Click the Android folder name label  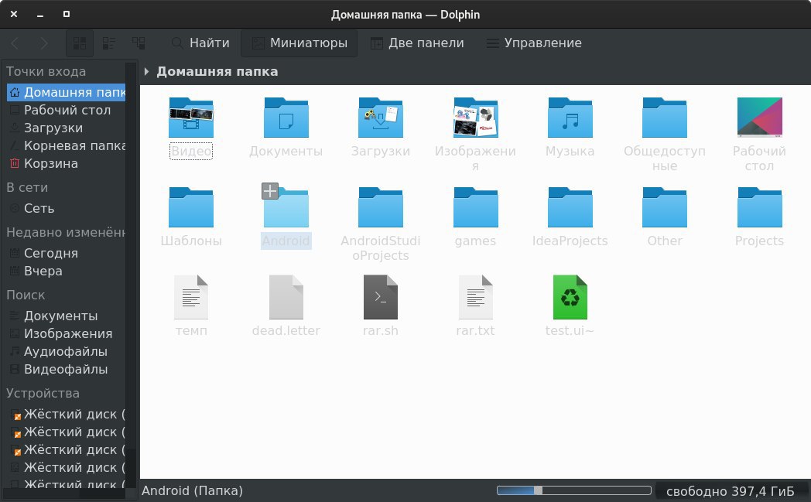pos(286,241)
